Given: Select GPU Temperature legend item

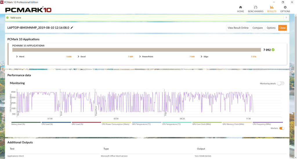Looking at the screenshot, I should coord(146,123).
